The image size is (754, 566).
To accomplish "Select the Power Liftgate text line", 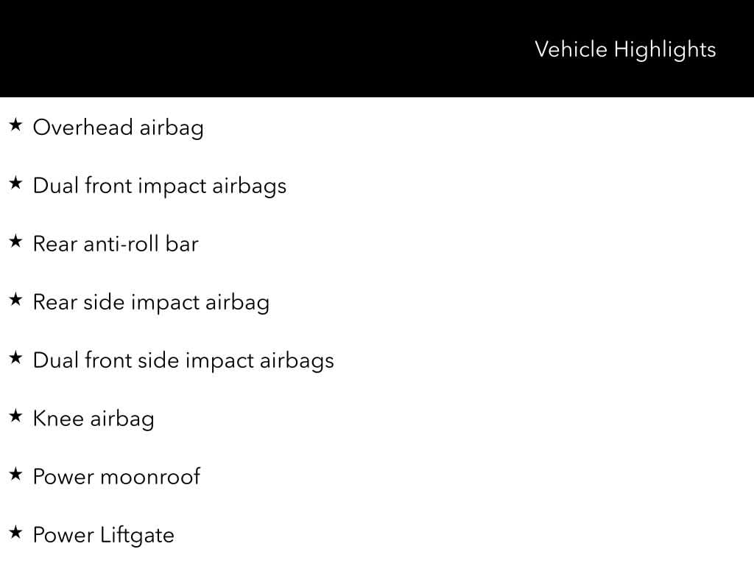I will pos(103,535).
